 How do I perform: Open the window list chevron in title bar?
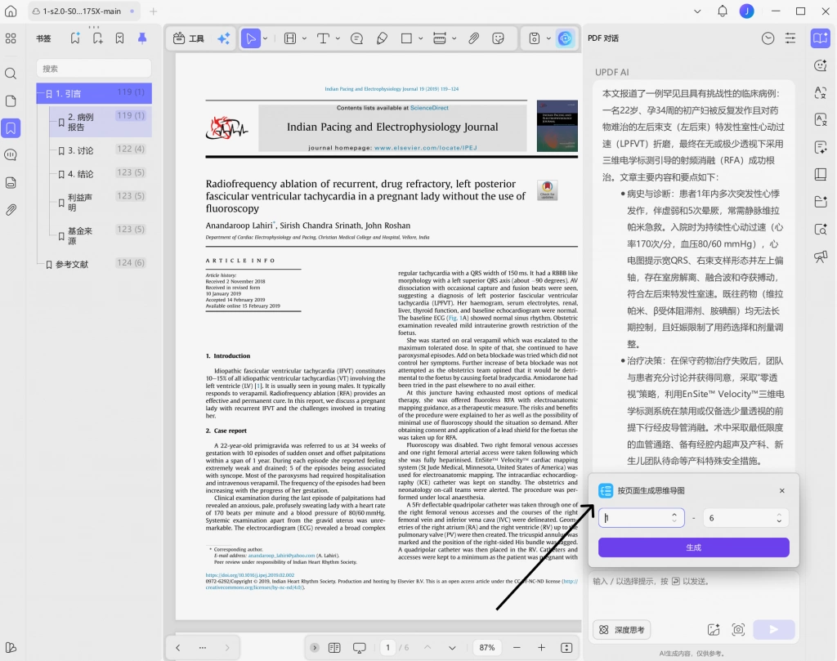point(697,11)
